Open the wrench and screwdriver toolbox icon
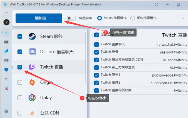Screen dimensions: 188x118 pyautogui.click(x=6, y=88)
